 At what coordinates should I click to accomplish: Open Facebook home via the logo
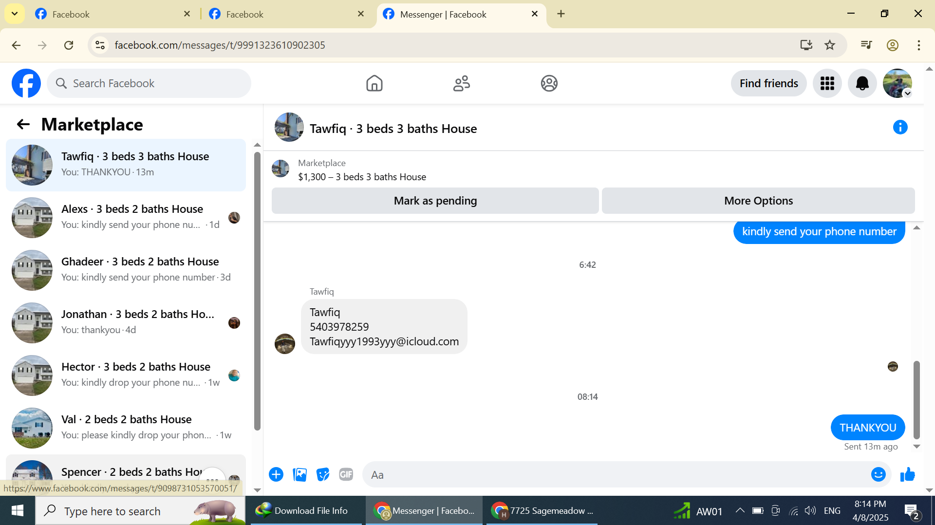pos(26,83)
